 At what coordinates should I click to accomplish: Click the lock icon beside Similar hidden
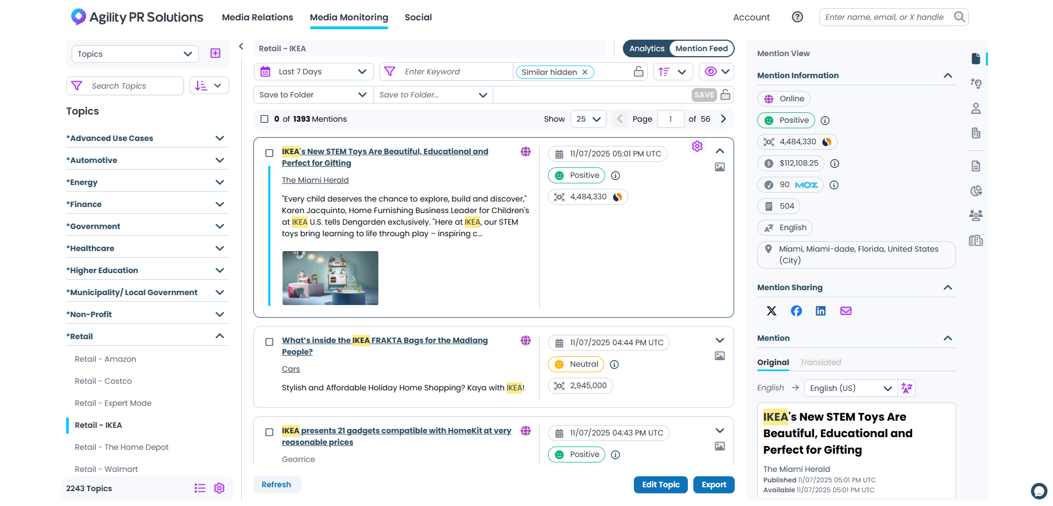(638, 72)
